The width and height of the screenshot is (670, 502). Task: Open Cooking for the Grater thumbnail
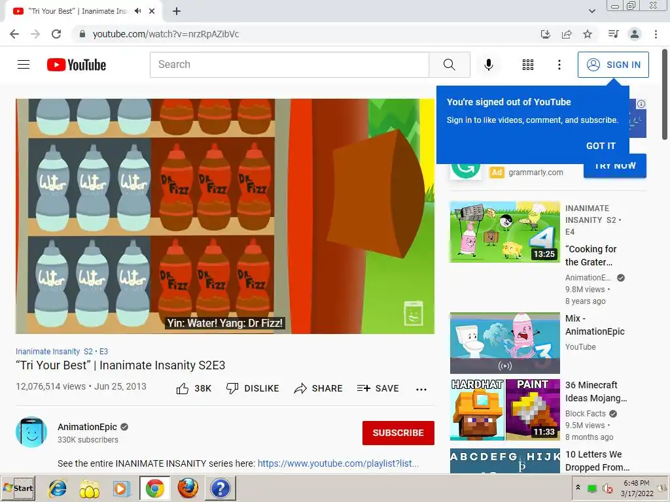pos(504,232)
